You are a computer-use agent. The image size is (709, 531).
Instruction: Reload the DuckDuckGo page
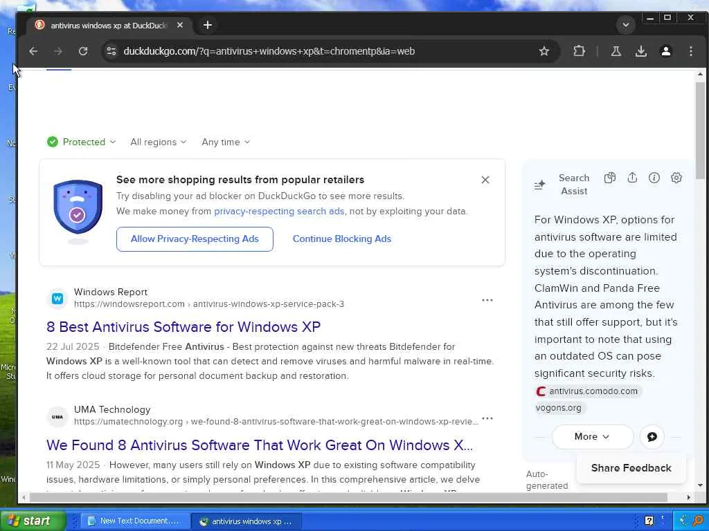point(83,51)
